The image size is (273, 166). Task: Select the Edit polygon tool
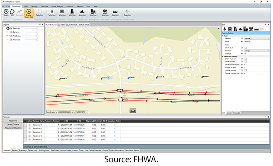click(12, 13)
